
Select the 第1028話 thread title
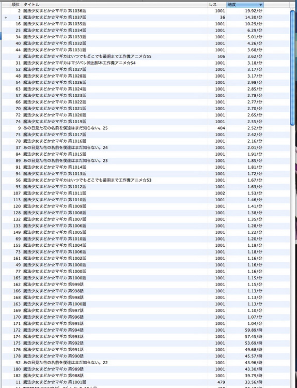(x=55, y=76)
